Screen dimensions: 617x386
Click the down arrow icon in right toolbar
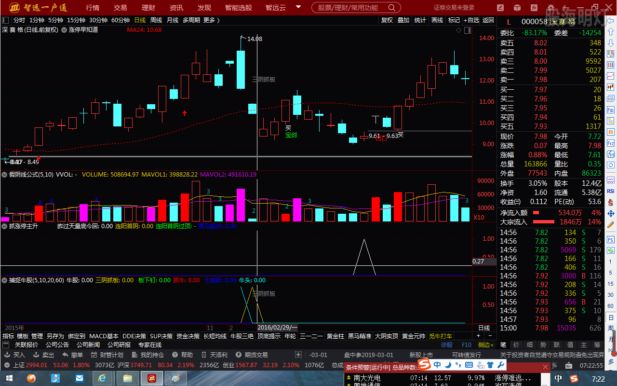click(611, 43)
